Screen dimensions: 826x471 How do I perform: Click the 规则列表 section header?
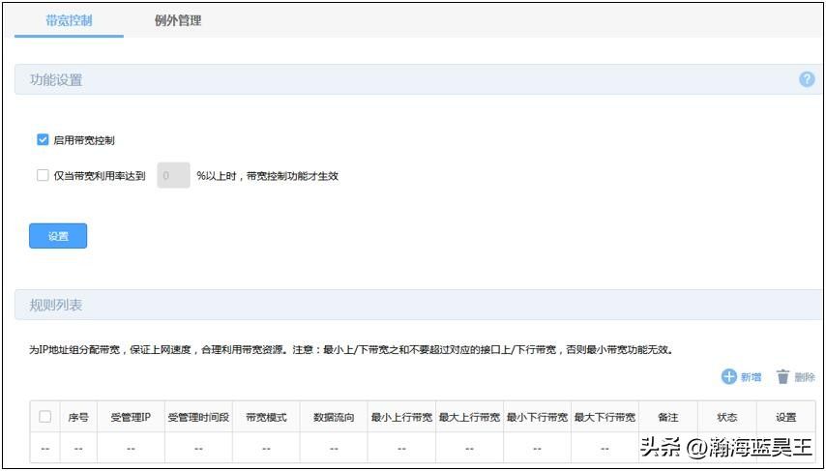56,305
